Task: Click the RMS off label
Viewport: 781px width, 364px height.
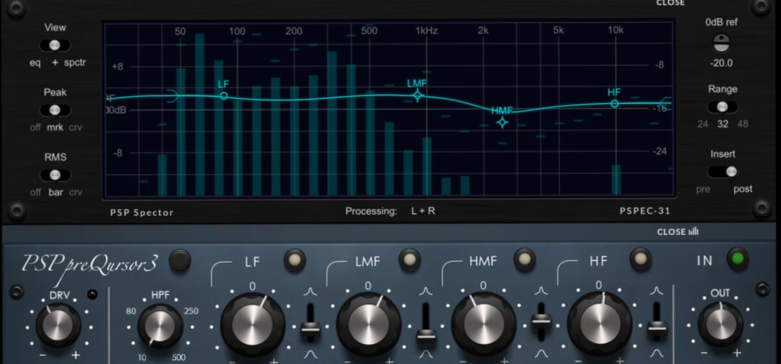Action: (35, 192)
